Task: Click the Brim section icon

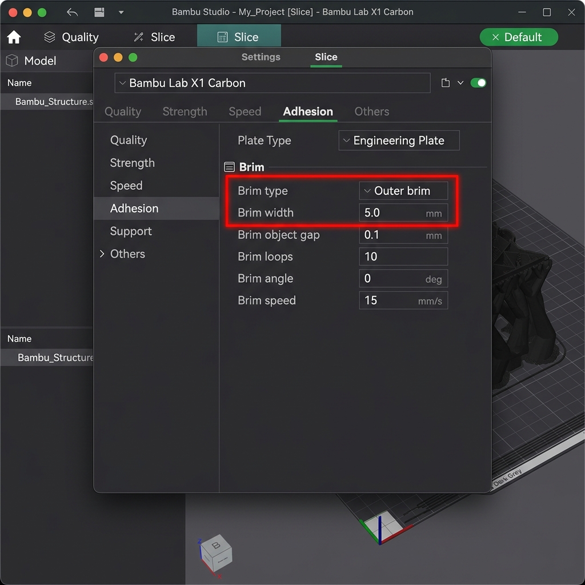Action: pyautogui.click(x=229, y=167)
